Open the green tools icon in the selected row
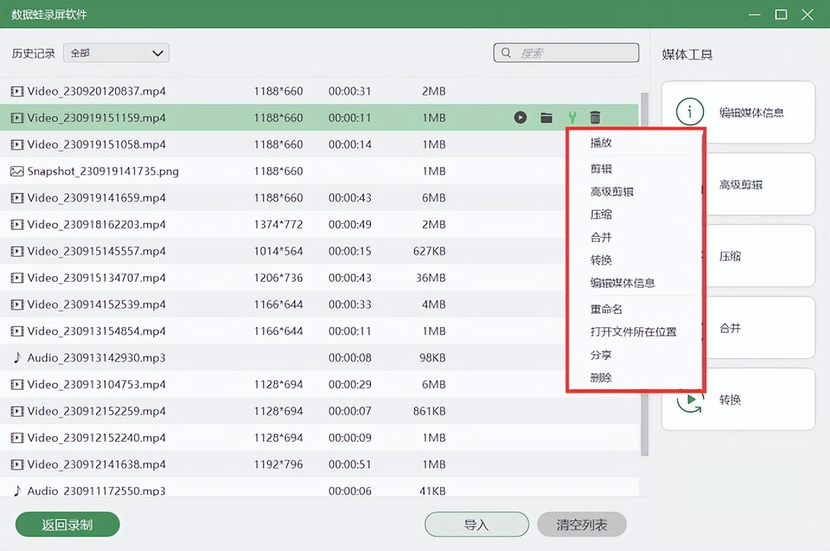This screenshot has width=830, height=551. tap(572, 117)
